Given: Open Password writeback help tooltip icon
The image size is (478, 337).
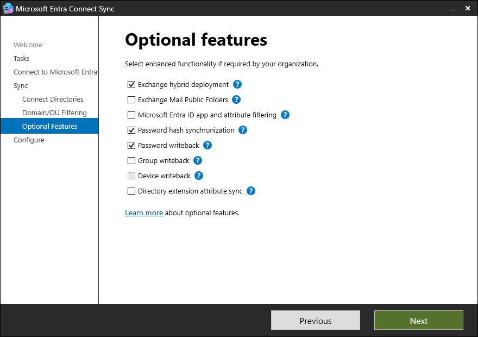Looking at the screenshot, I should (x=207, y=146).
